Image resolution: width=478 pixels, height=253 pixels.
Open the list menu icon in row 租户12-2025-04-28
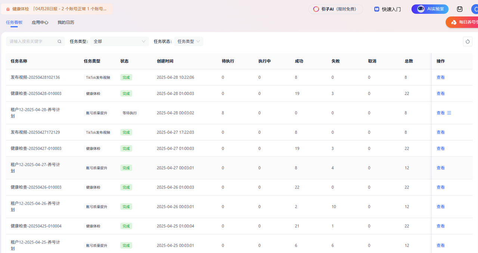[x=449, y=113]
